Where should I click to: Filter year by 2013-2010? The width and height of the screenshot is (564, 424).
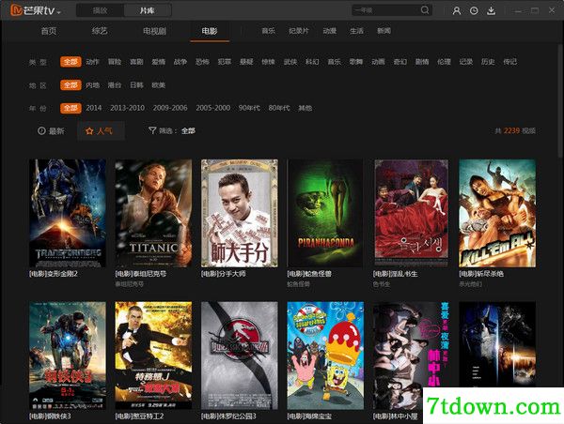point(127,108)
